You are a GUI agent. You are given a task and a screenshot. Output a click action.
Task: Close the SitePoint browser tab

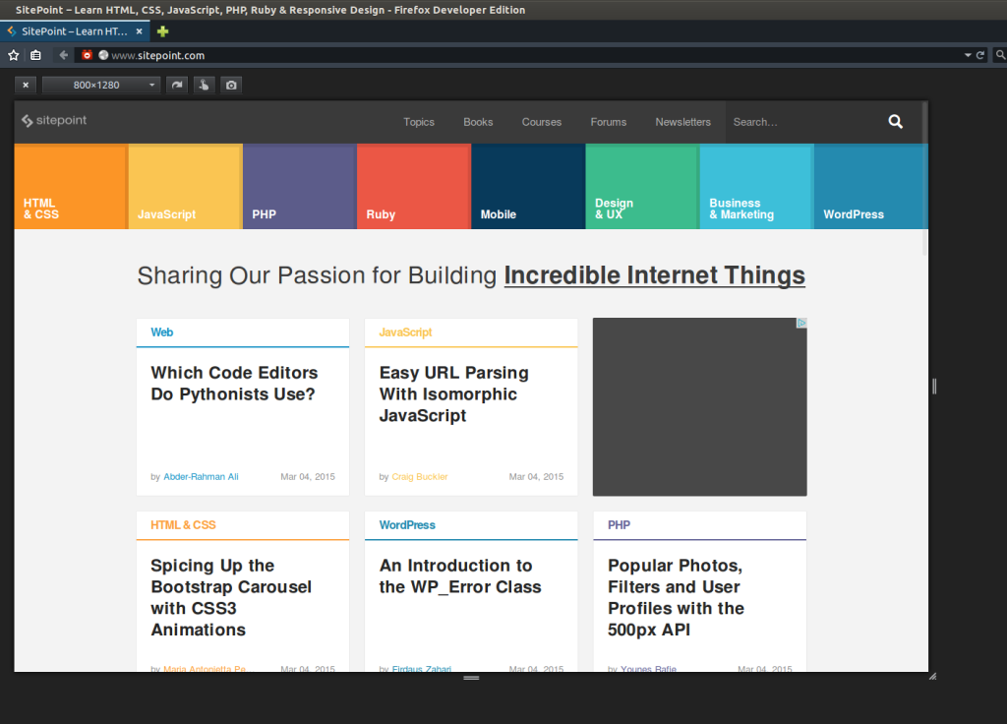pyautogui.click(x=140, y=31)
